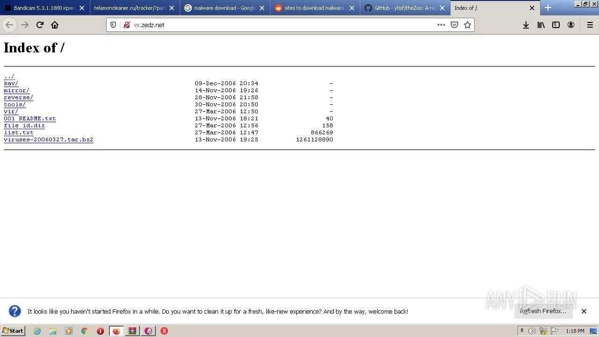This screenshot has height=337, width=599.
Task: Open the kav/ directory
Action: 11,83
